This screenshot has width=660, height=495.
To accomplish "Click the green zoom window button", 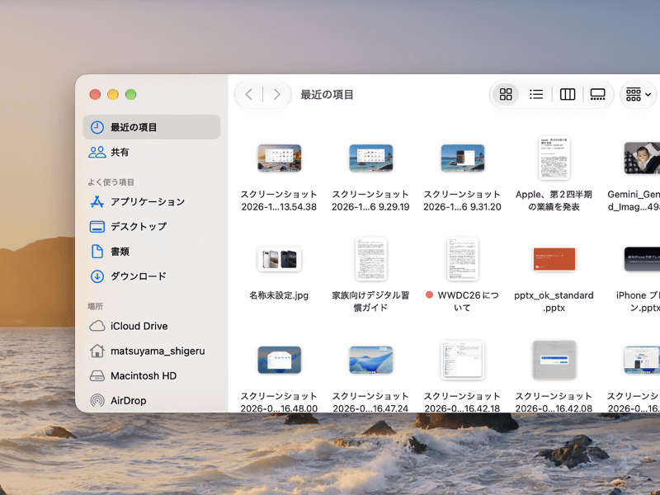I will 131,94.
